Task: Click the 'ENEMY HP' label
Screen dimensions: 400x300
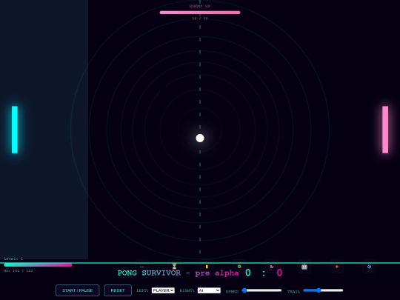Action: (200, 6)
